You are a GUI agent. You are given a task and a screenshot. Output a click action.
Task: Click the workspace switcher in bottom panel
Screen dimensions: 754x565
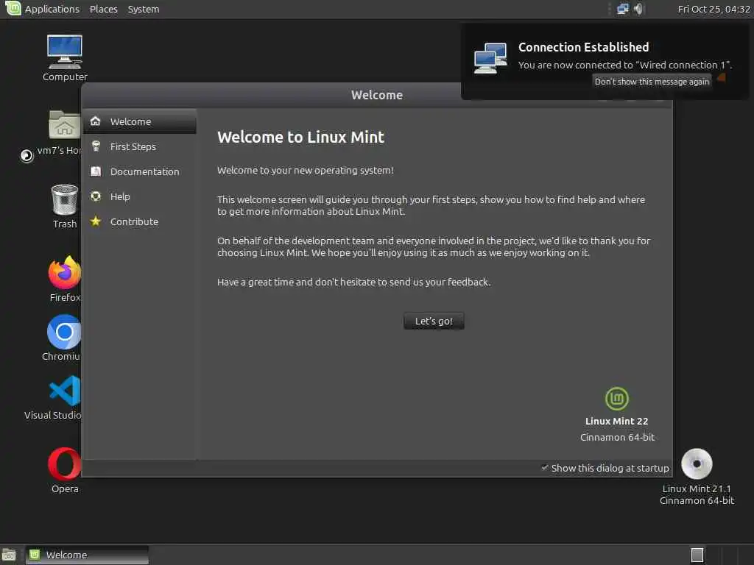pyautogui.click(x=697, y=555)
